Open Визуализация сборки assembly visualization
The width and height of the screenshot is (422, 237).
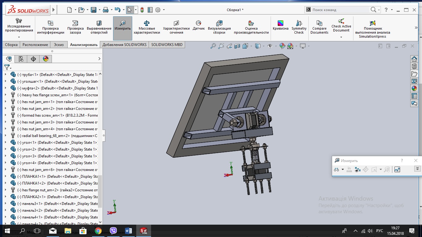point(219,27)
